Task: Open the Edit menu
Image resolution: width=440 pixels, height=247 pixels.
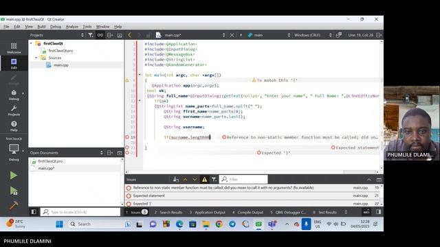Action: point(17,27)
